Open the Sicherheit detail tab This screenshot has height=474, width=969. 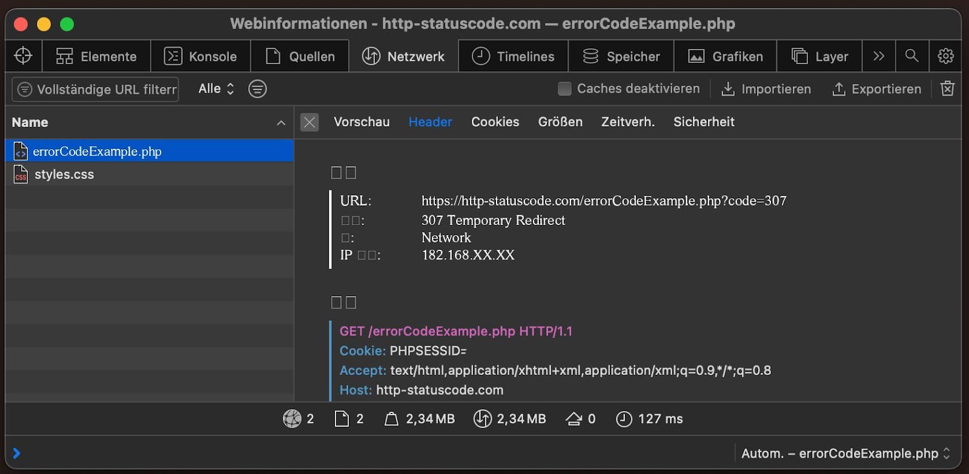coord(704,122)
